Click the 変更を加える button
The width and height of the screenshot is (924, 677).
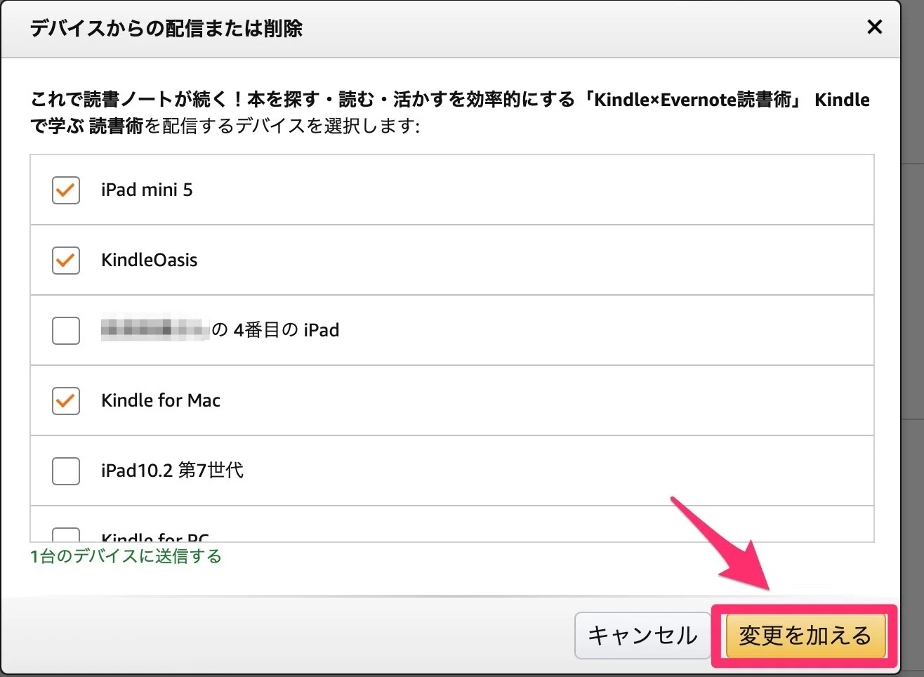[805, 636]
